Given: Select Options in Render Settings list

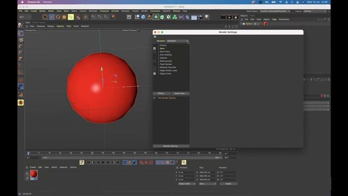Looking at the screenshot, I should pyautogui.click(x=164, y=58).
